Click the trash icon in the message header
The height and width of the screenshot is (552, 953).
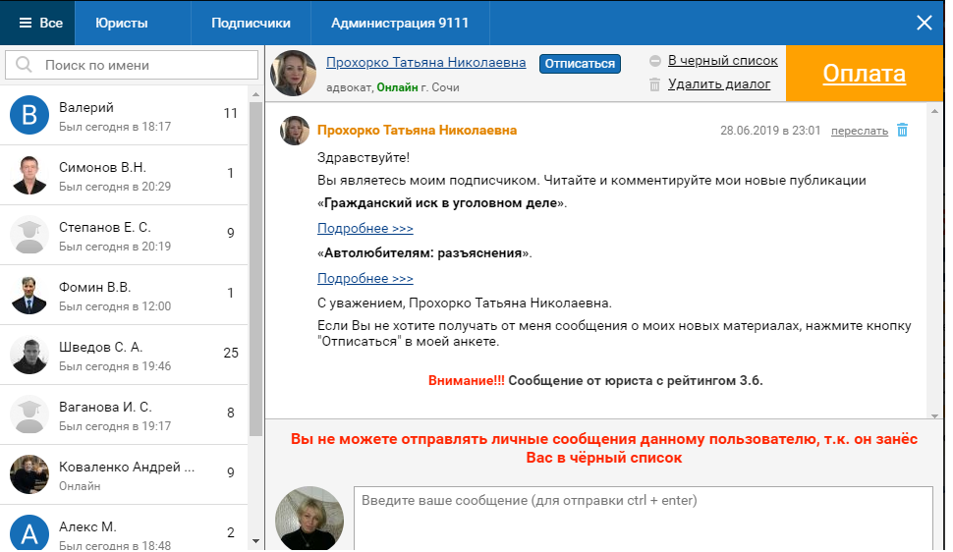(x=903, y=131)
